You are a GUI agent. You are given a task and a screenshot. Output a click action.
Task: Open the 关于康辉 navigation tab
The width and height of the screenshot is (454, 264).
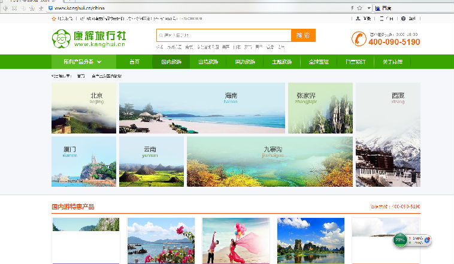392,62
